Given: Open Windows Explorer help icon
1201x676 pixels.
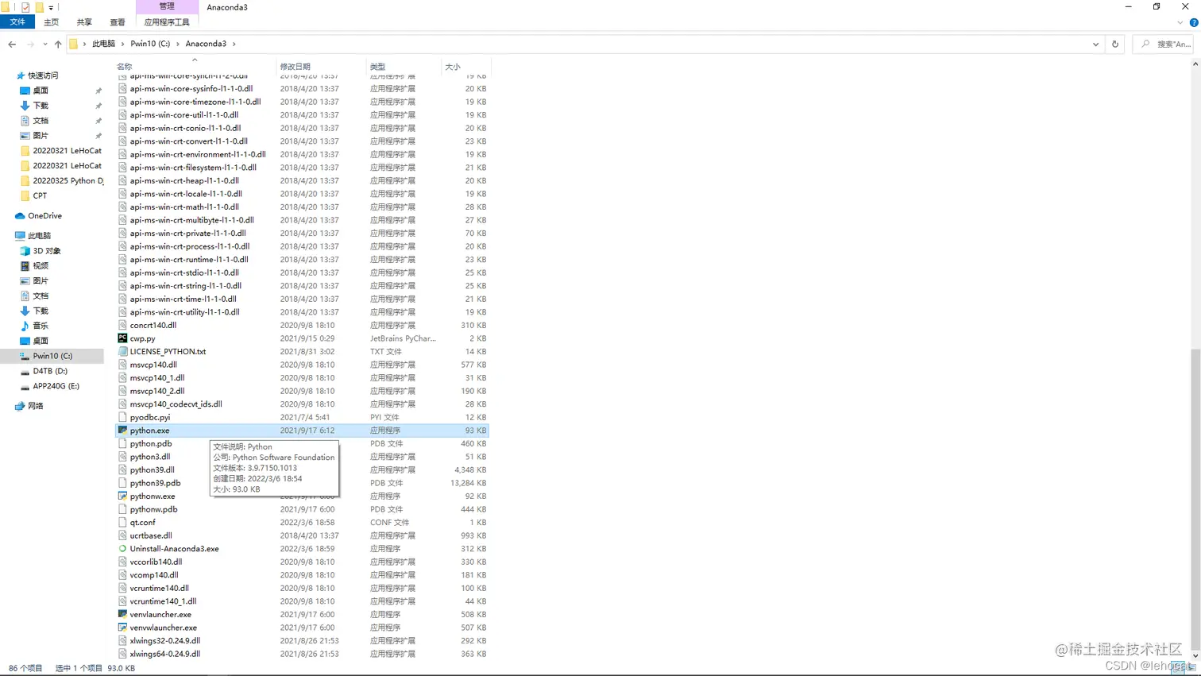Looking at the screenshot, I should pos(1194,22).
